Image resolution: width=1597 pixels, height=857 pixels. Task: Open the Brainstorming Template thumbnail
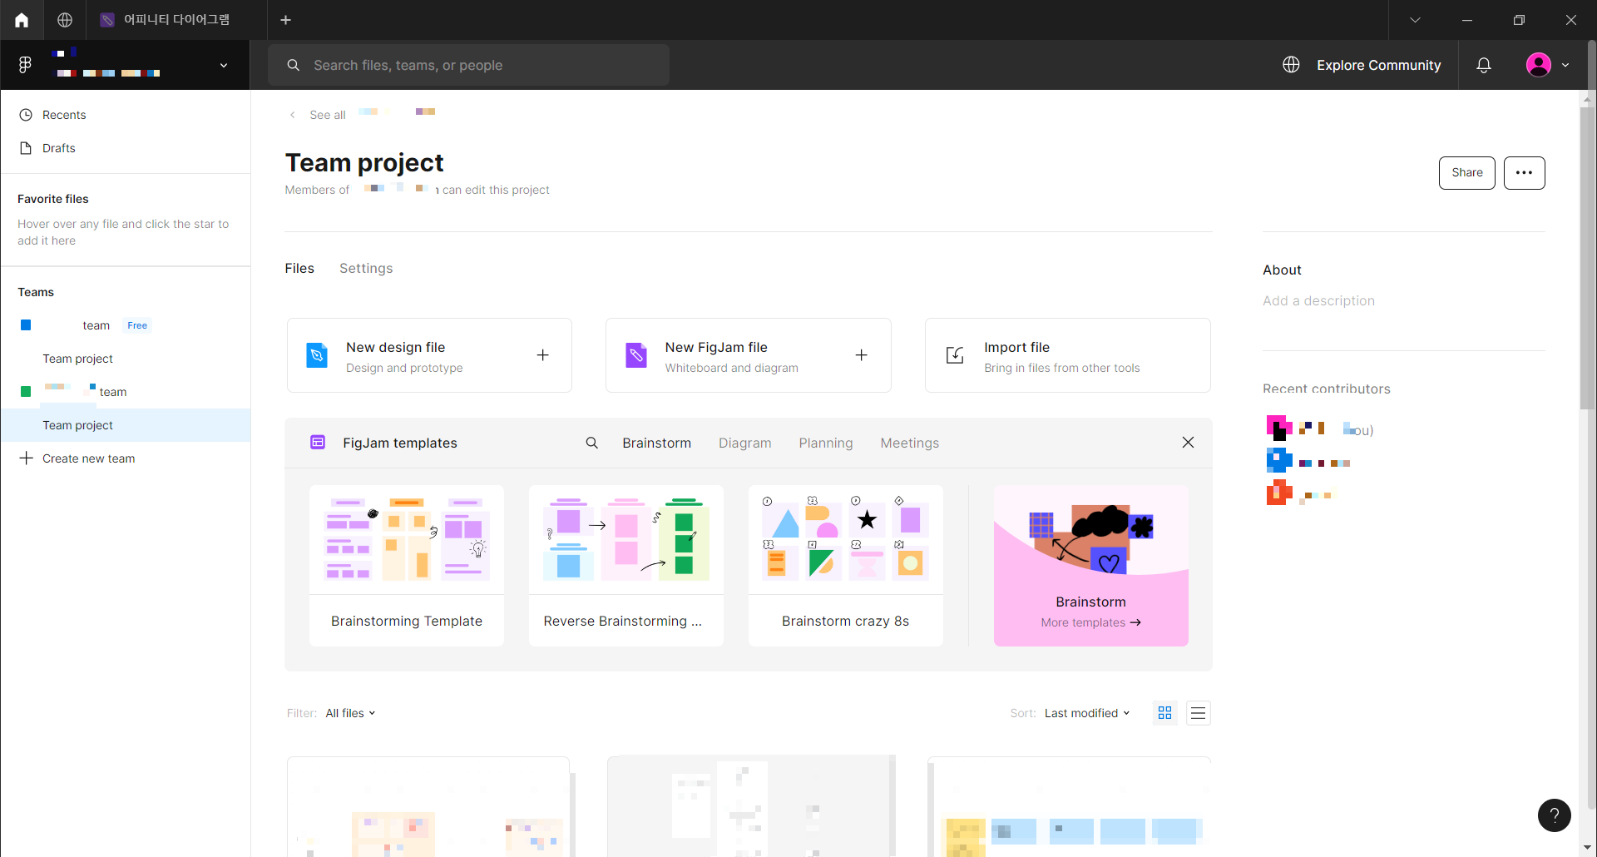pyautogui.click(x=407, y=539)
